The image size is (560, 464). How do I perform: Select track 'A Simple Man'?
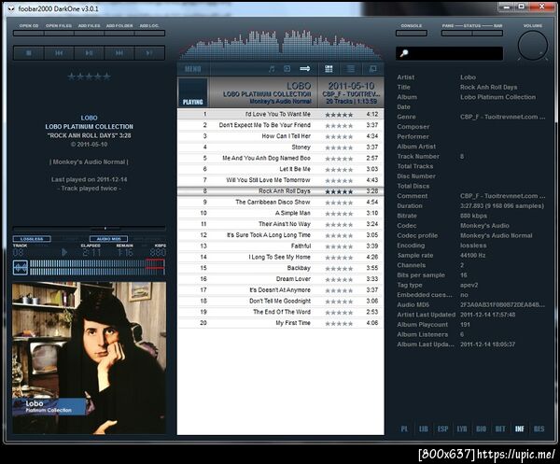281,213
